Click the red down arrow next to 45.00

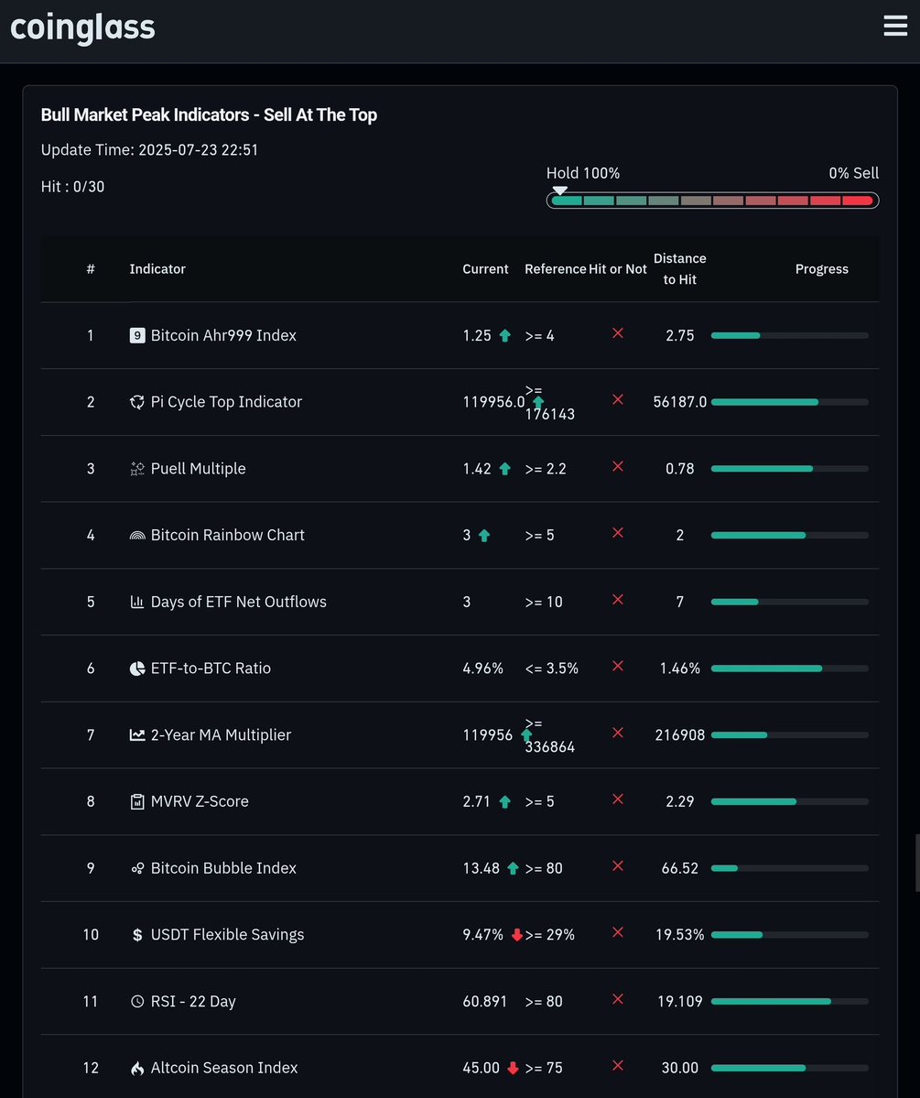513,1068
